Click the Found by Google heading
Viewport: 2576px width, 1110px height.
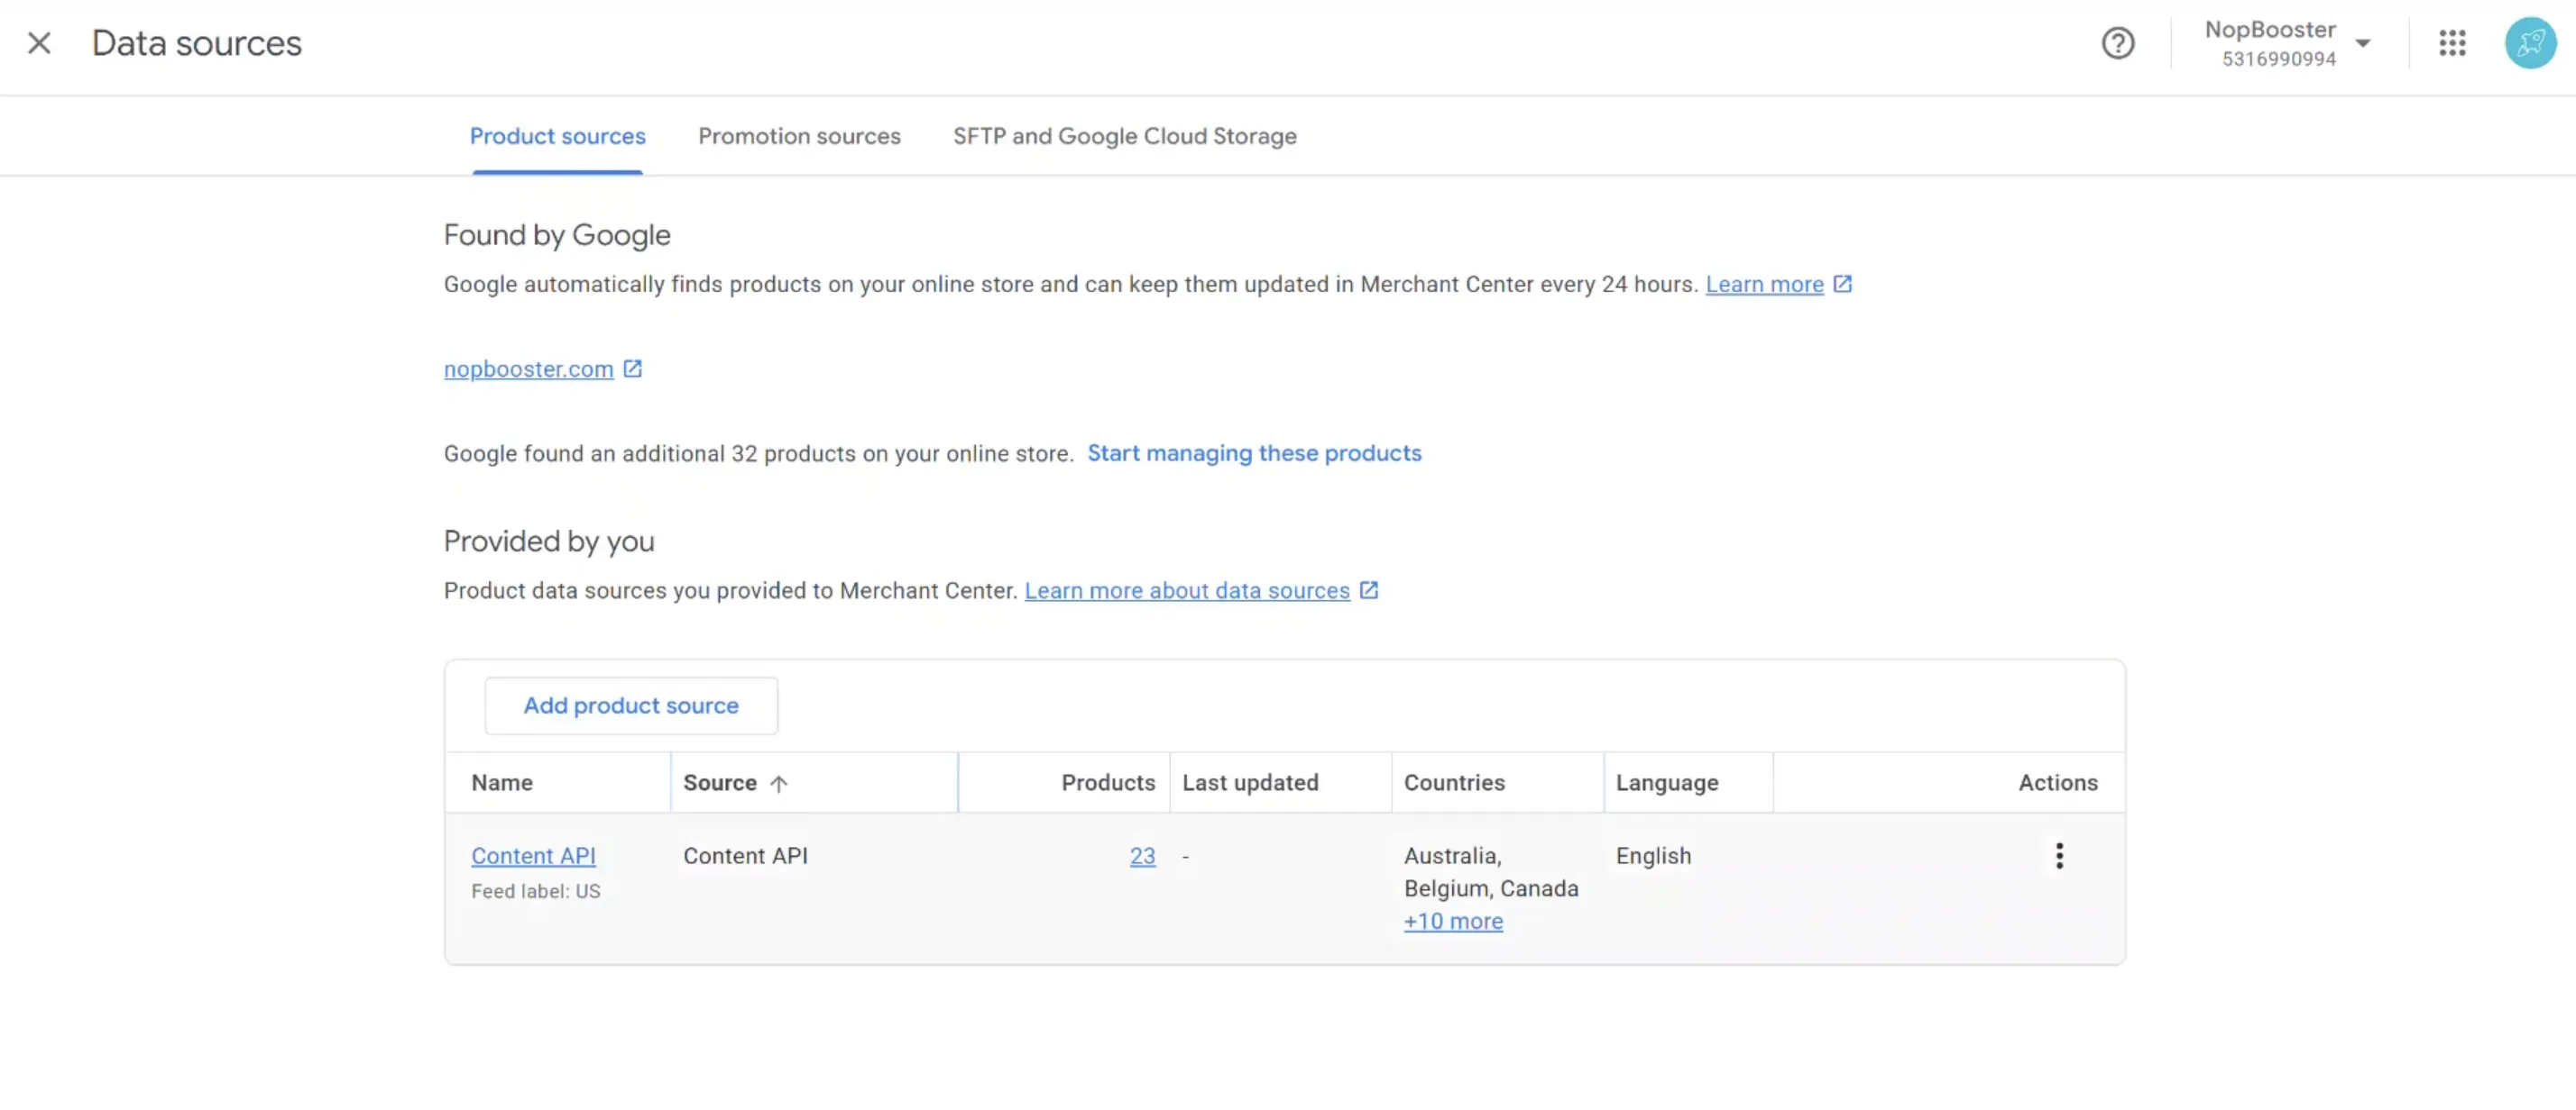557,235
